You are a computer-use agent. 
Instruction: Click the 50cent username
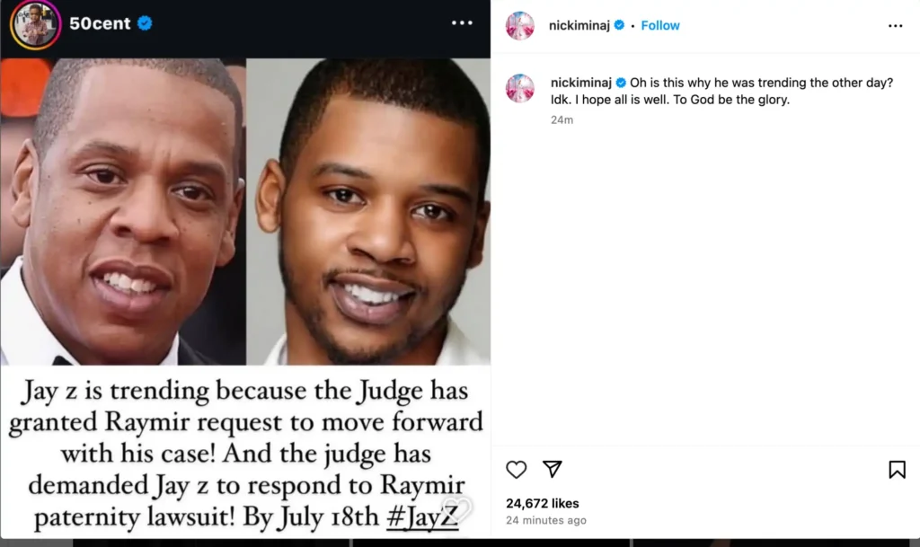pyautogui.click(x=100, y=23)
